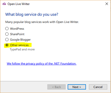Proceed with the Next button
This screenshot has width=111, height=93.
pos(77,87)
